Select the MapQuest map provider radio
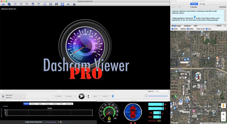Screen dimensions: 227x124 click(183, 26)
